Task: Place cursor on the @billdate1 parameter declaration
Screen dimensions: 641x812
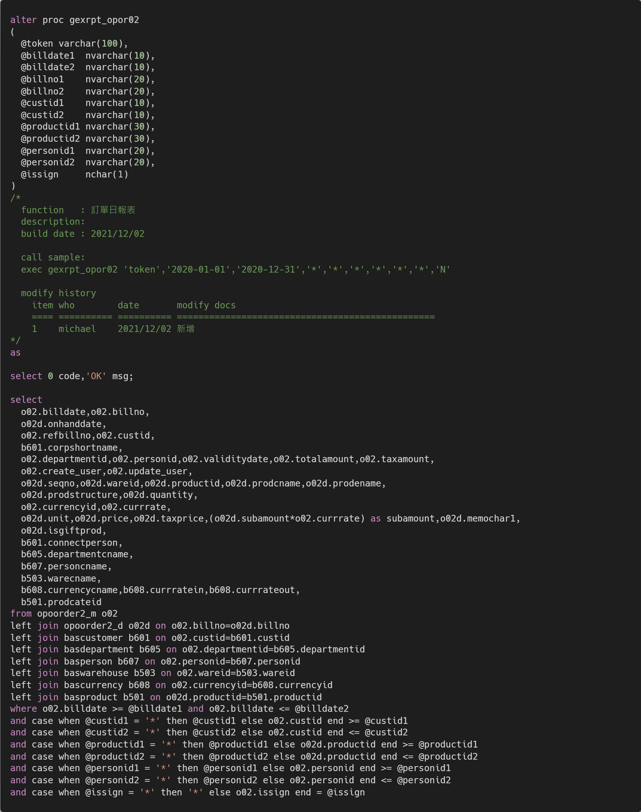Action: click(x=48, y=56)
